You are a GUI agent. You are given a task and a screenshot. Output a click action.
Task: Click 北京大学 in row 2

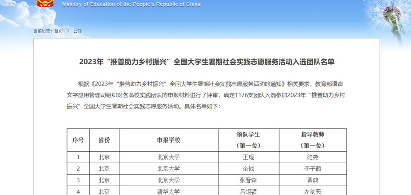pos(169,169)
